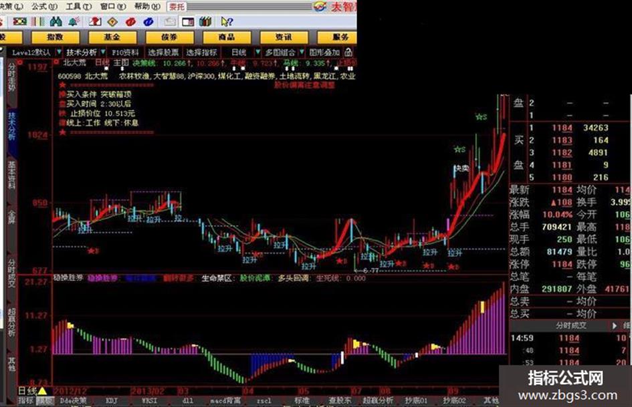Switch to Dde决策 indicator tab
The image size is (632, 407).
tap(74, 400)
